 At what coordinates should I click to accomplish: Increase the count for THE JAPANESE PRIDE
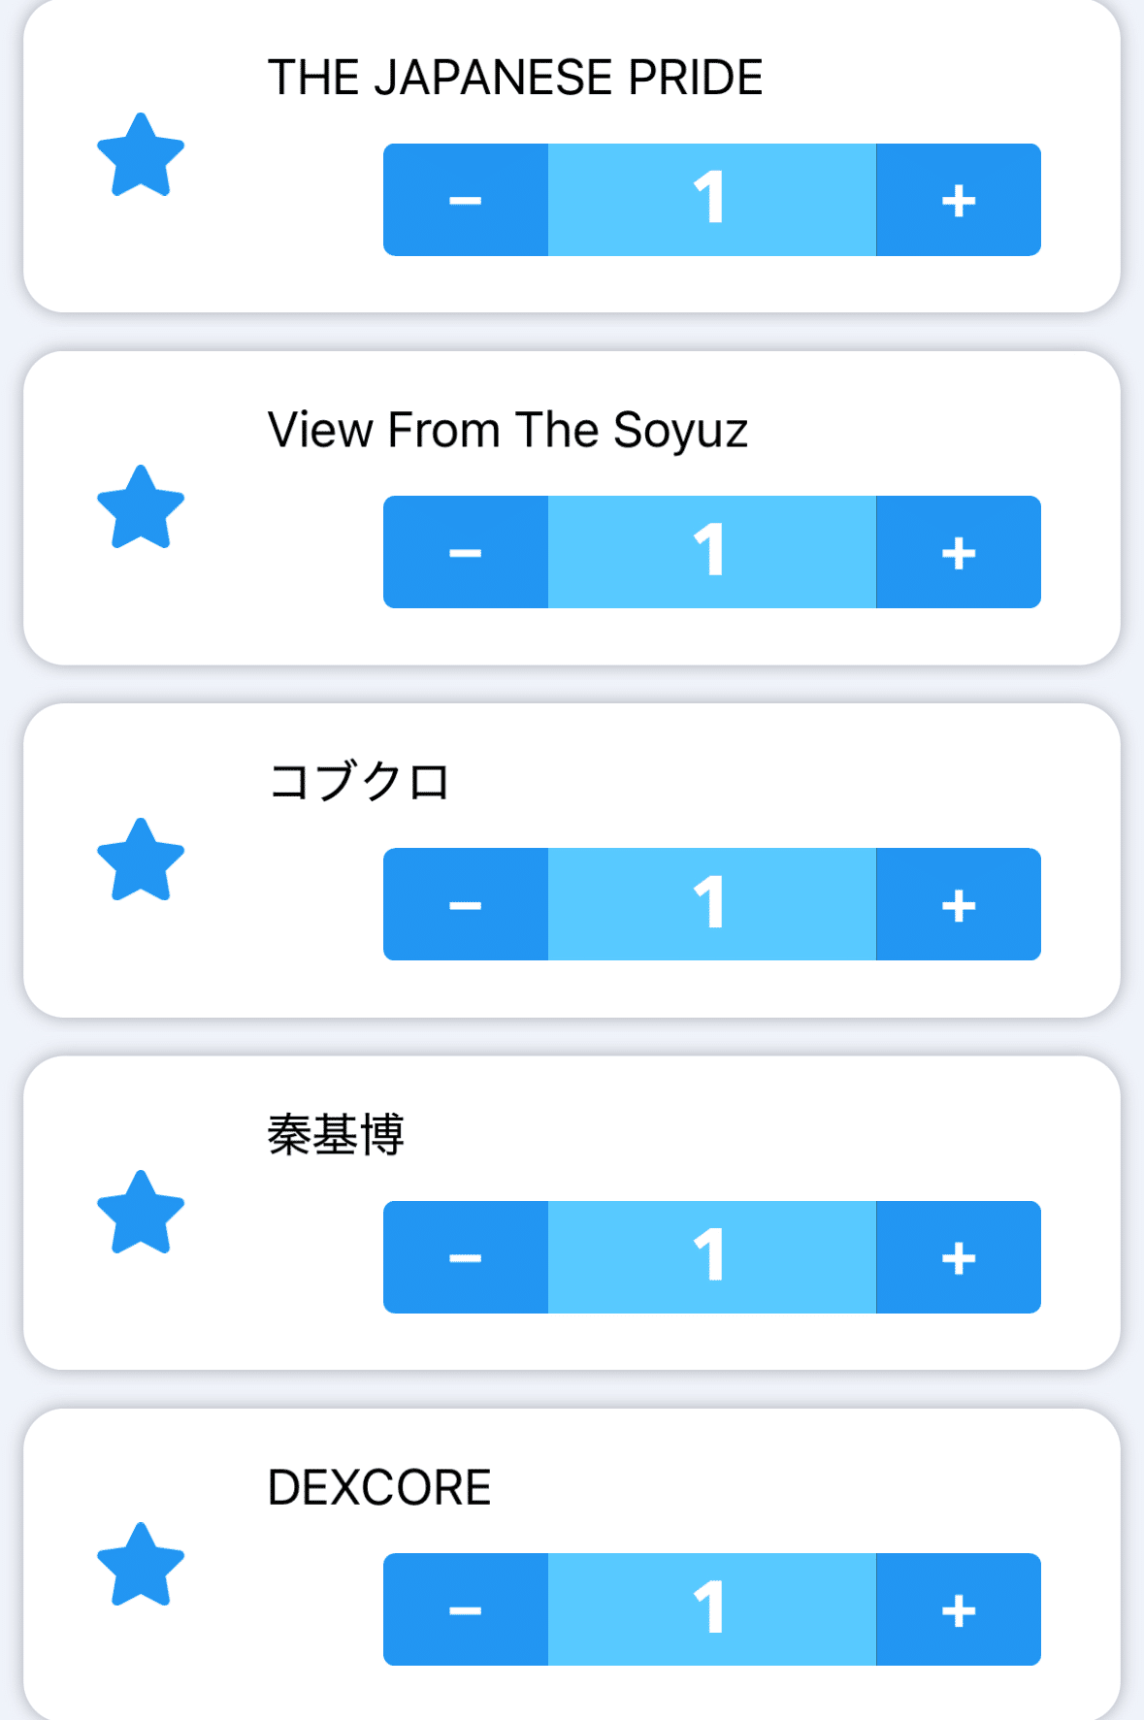959,200
